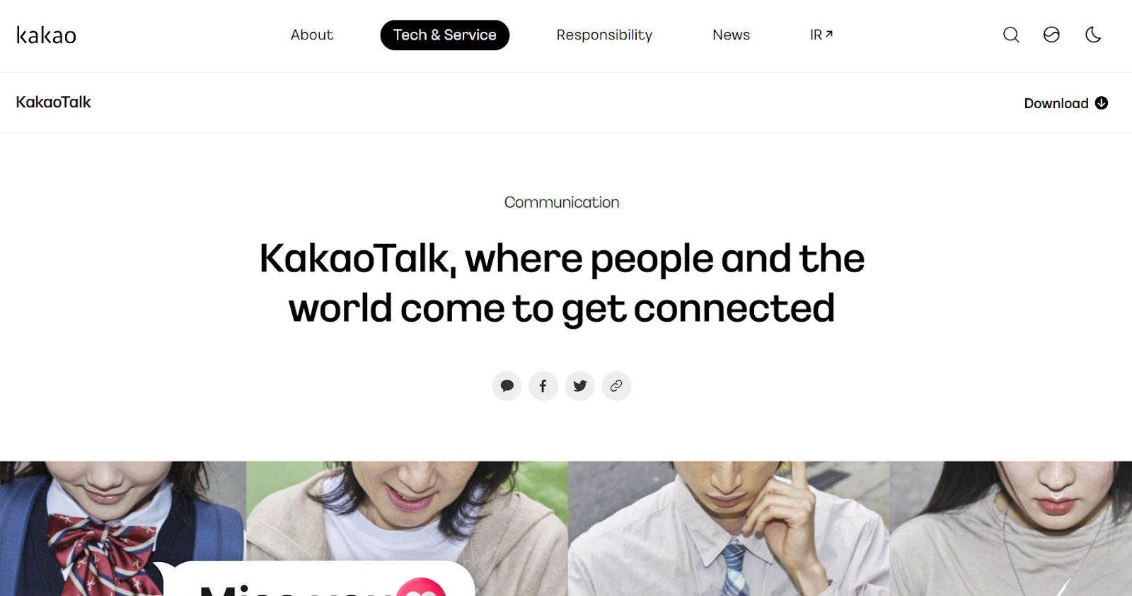Viewport: 1132px width, 596px height.
Task: Open the IR external link
Action: click(821, 35)
